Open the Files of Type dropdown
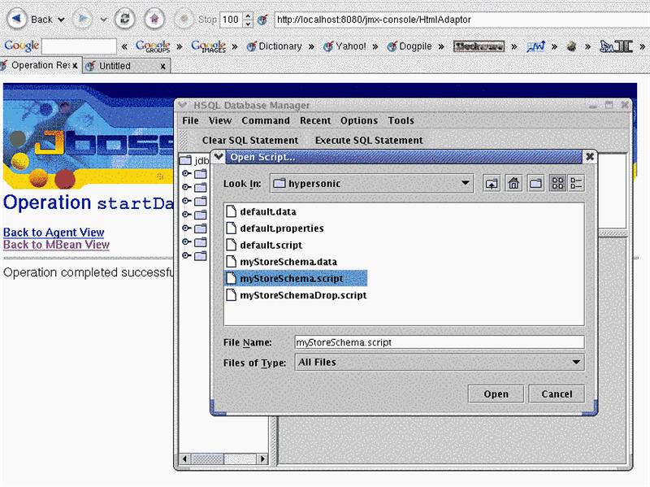 click(x=576, y=363)
